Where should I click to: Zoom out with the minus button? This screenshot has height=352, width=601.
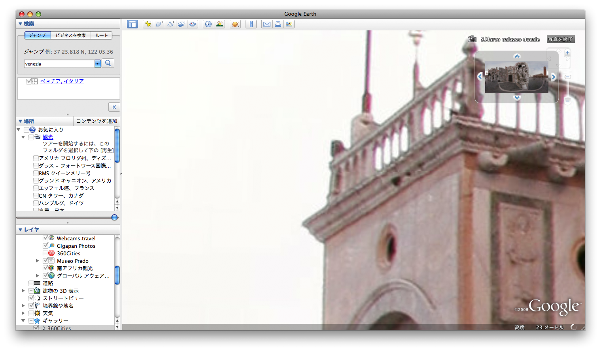pyautogui.click(x=568, y=101)
